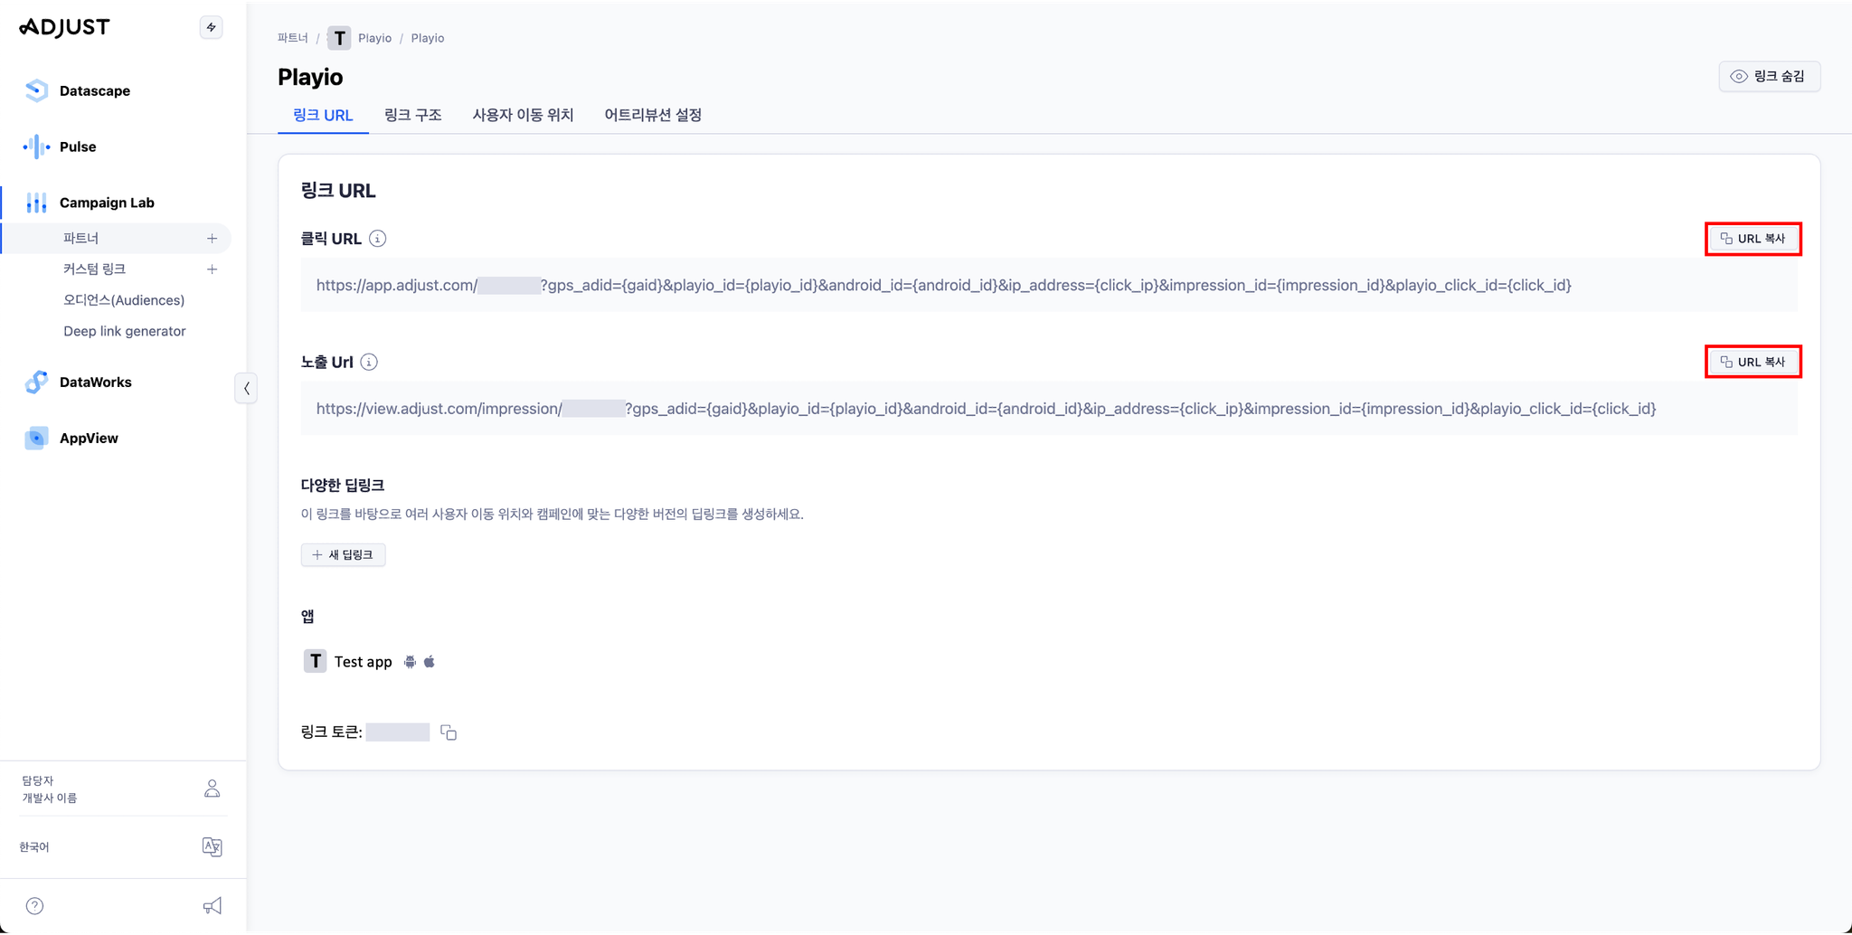Viewport: 1852px width, 935px height.
Task: Click the app.adjust.com click URL text
Action: click(943, 285)
